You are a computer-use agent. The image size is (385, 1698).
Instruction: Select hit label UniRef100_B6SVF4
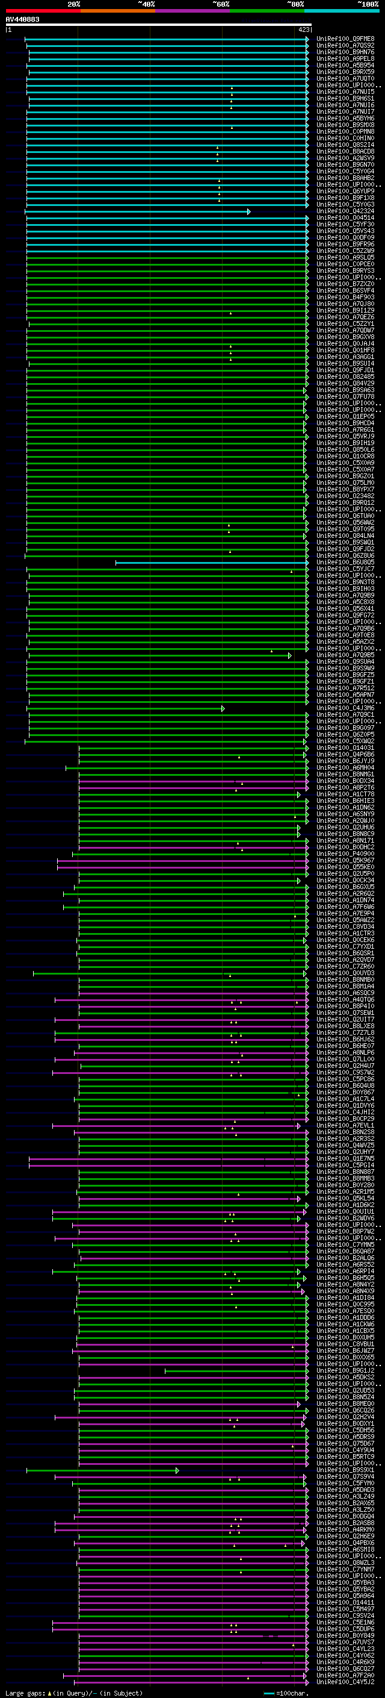click(345, 291)
